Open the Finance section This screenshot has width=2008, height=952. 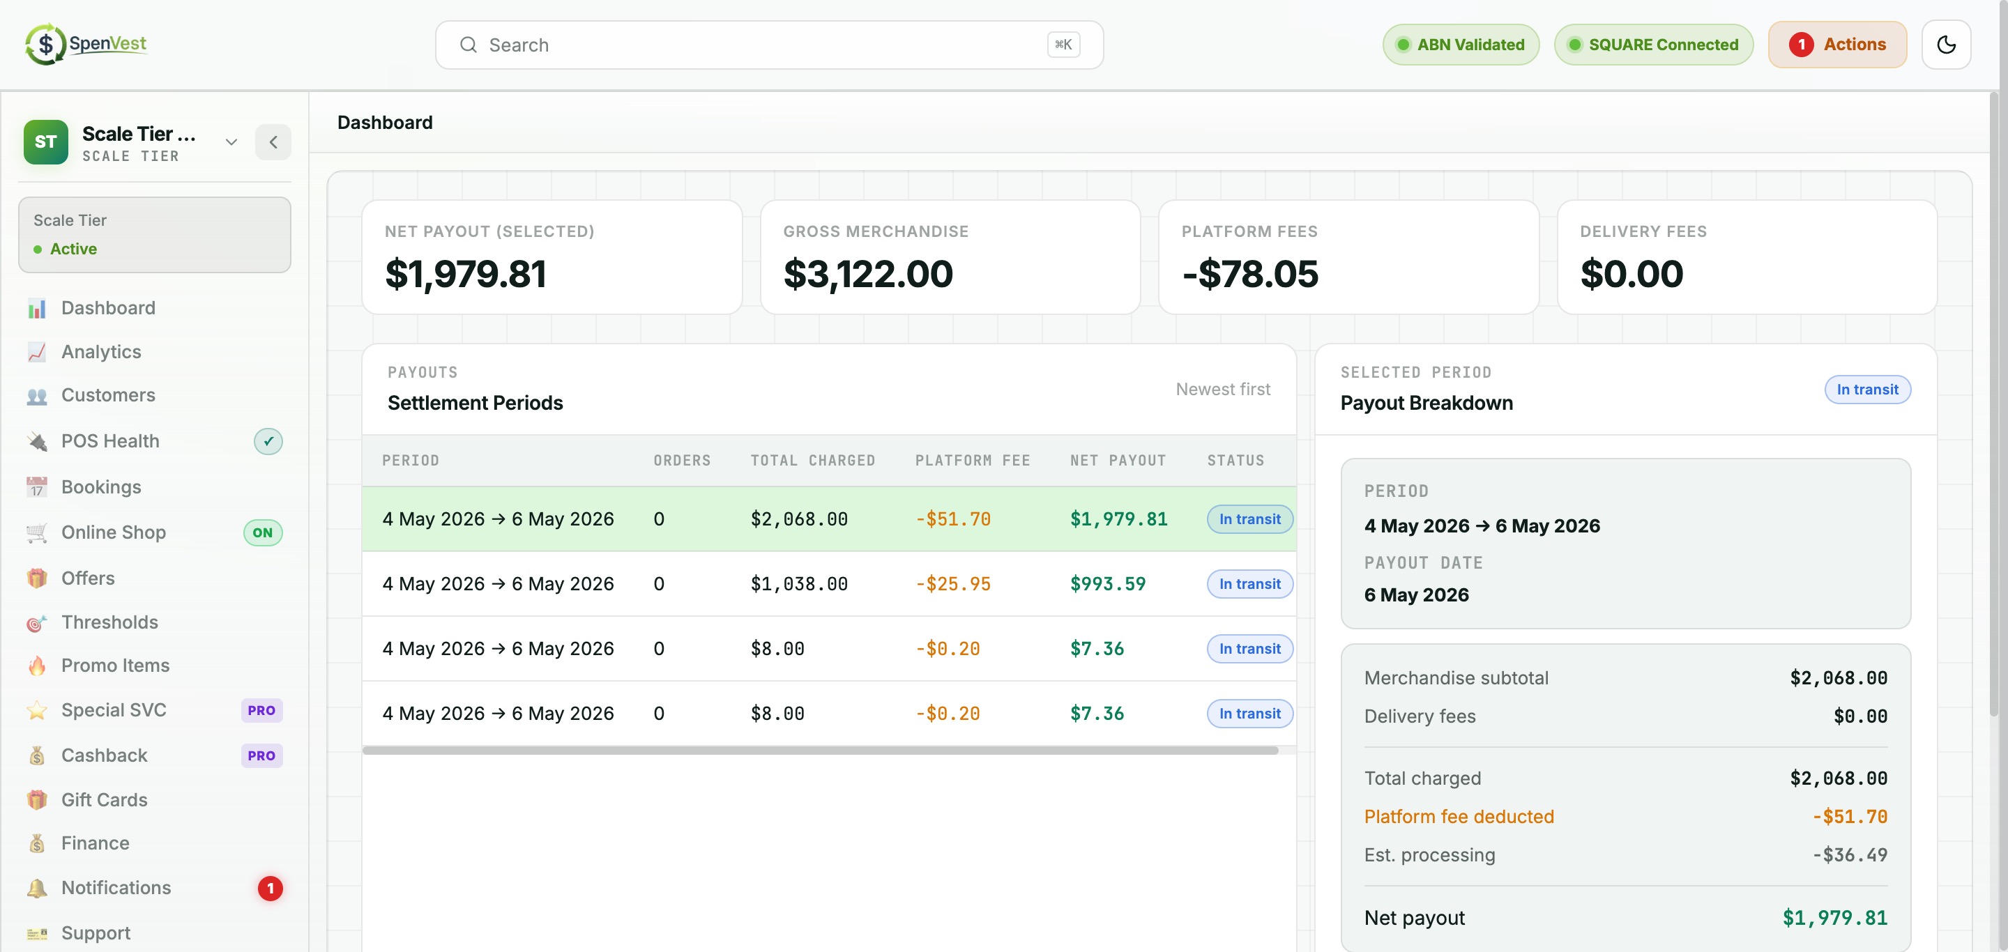point(154,844)
